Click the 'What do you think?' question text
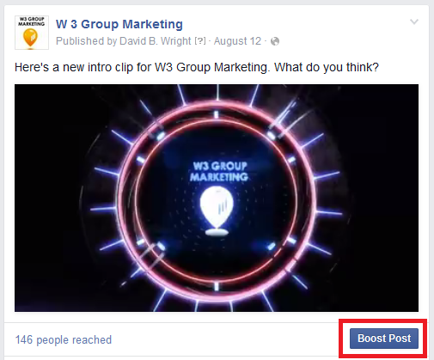The image size is (434, 360). pyautogui.click(x=327, y=67)
